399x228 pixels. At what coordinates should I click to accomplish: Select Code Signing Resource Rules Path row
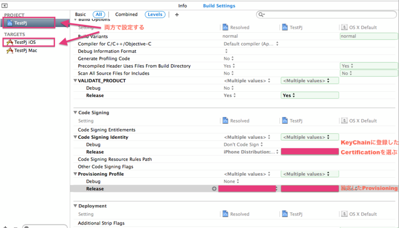coord(115,159)
